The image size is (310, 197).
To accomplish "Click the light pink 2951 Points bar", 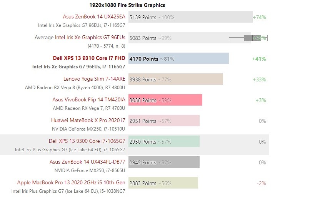I will pyautogui.click(x=164, y=121).
